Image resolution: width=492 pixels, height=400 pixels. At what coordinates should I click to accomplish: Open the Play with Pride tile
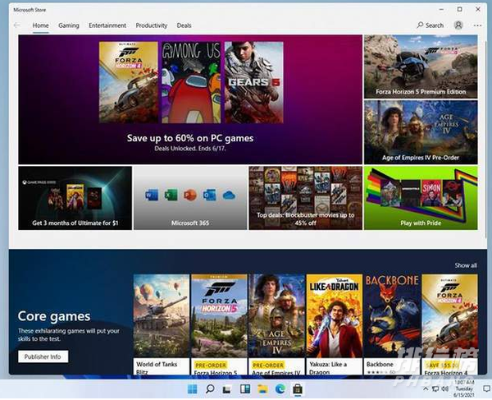421,198
